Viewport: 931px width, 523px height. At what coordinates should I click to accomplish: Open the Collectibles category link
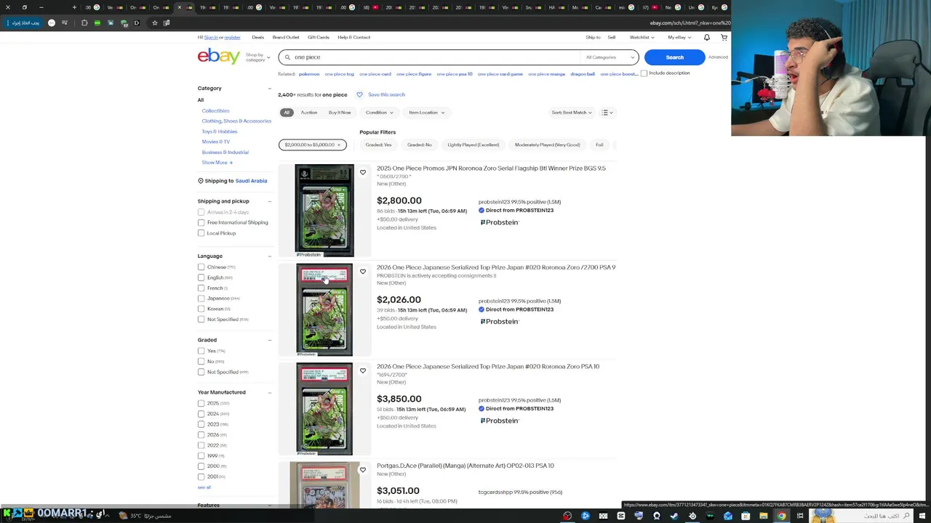[215, 110]
